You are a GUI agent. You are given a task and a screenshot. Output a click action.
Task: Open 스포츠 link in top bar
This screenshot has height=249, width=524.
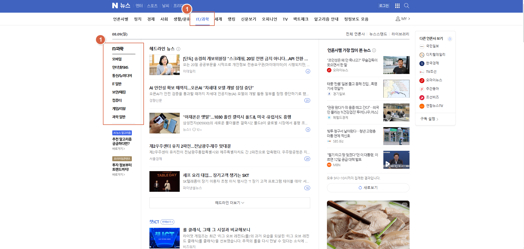(152, 6)
